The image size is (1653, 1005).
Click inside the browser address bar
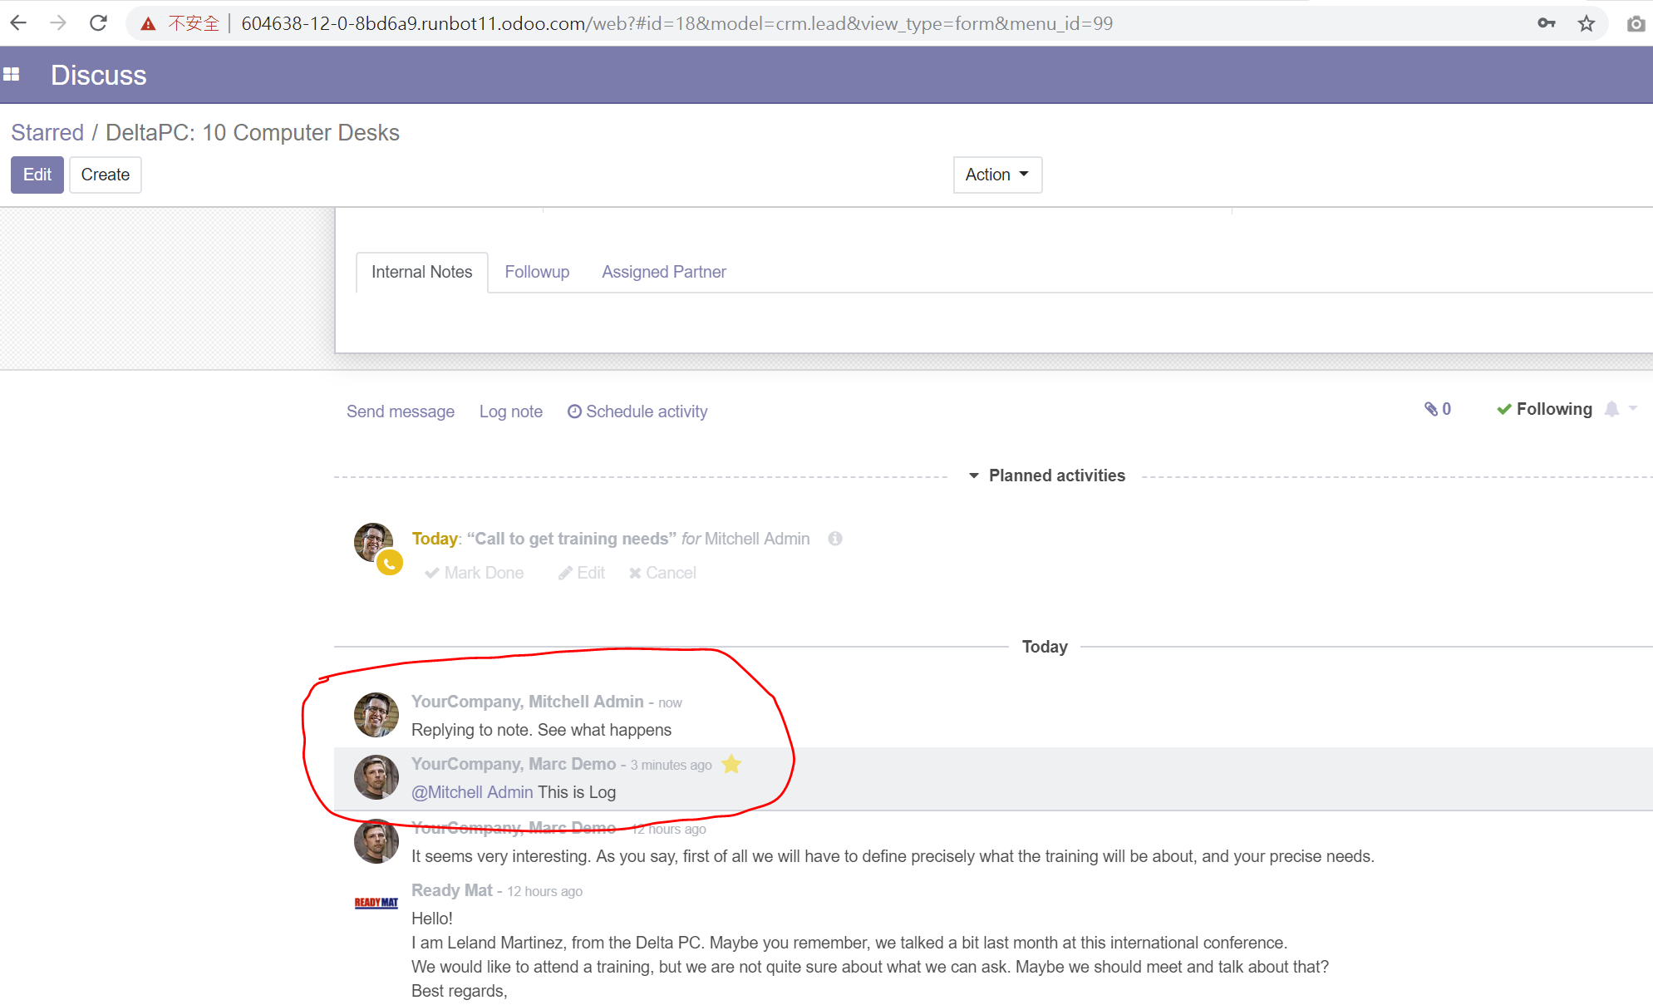coord(665,22)
